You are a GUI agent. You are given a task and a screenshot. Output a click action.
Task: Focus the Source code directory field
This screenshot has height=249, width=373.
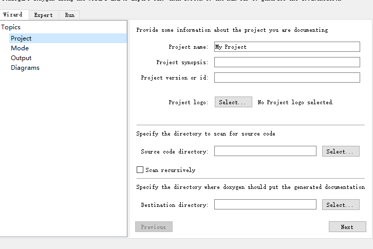click(265, 151)
